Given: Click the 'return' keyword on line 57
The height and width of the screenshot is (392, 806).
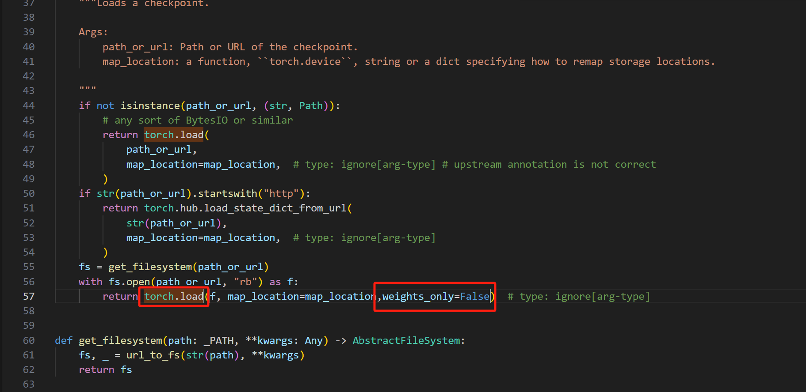Looking at the screenshot, I should tap(120, 296).
